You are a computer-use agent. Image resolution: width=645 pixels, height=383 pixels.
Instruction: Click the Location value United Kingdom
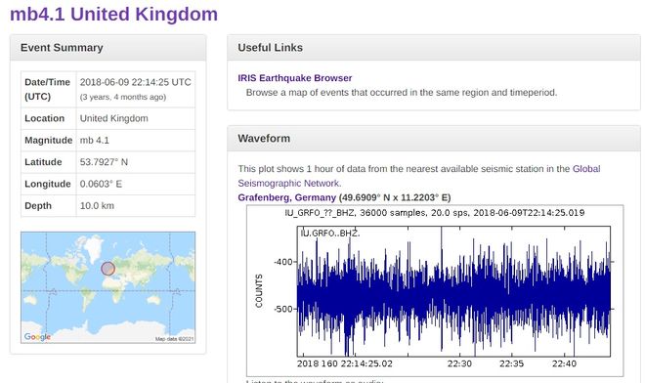[x=113, y=118]
